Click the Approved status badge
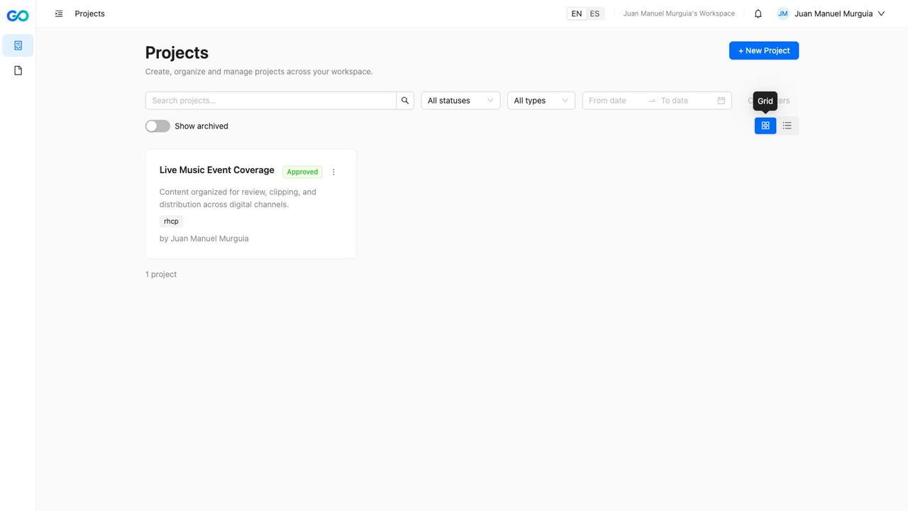Screen dimensions: 908x511 coord(302,172)
